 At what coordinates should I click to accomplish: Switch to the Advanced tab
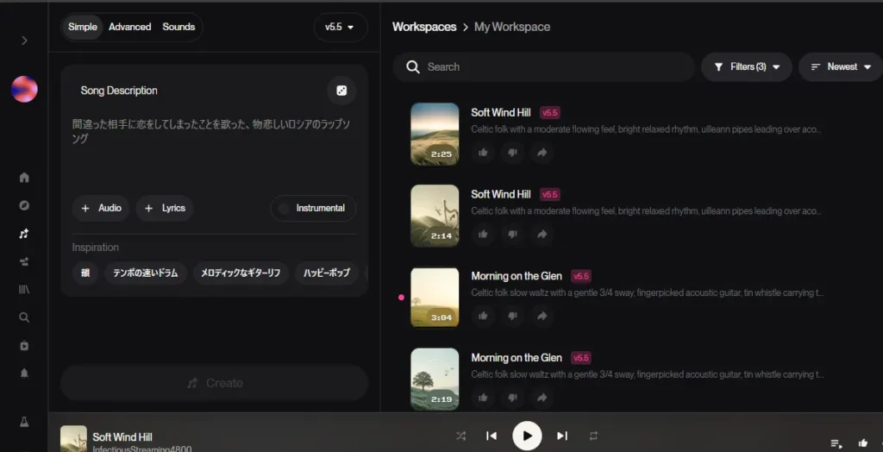click(x=129, y=27)
